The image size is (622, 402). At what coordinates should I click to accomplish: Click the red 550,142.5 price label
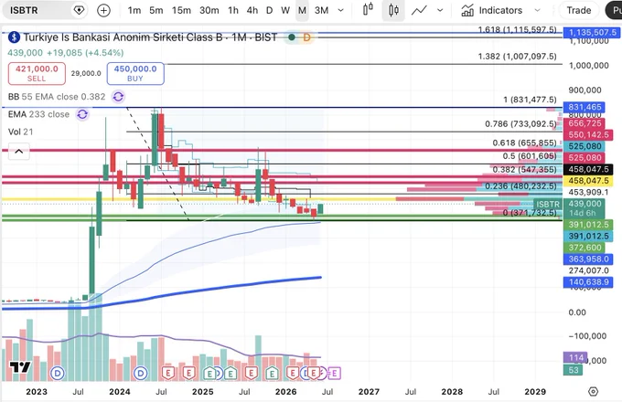point(588,134)
